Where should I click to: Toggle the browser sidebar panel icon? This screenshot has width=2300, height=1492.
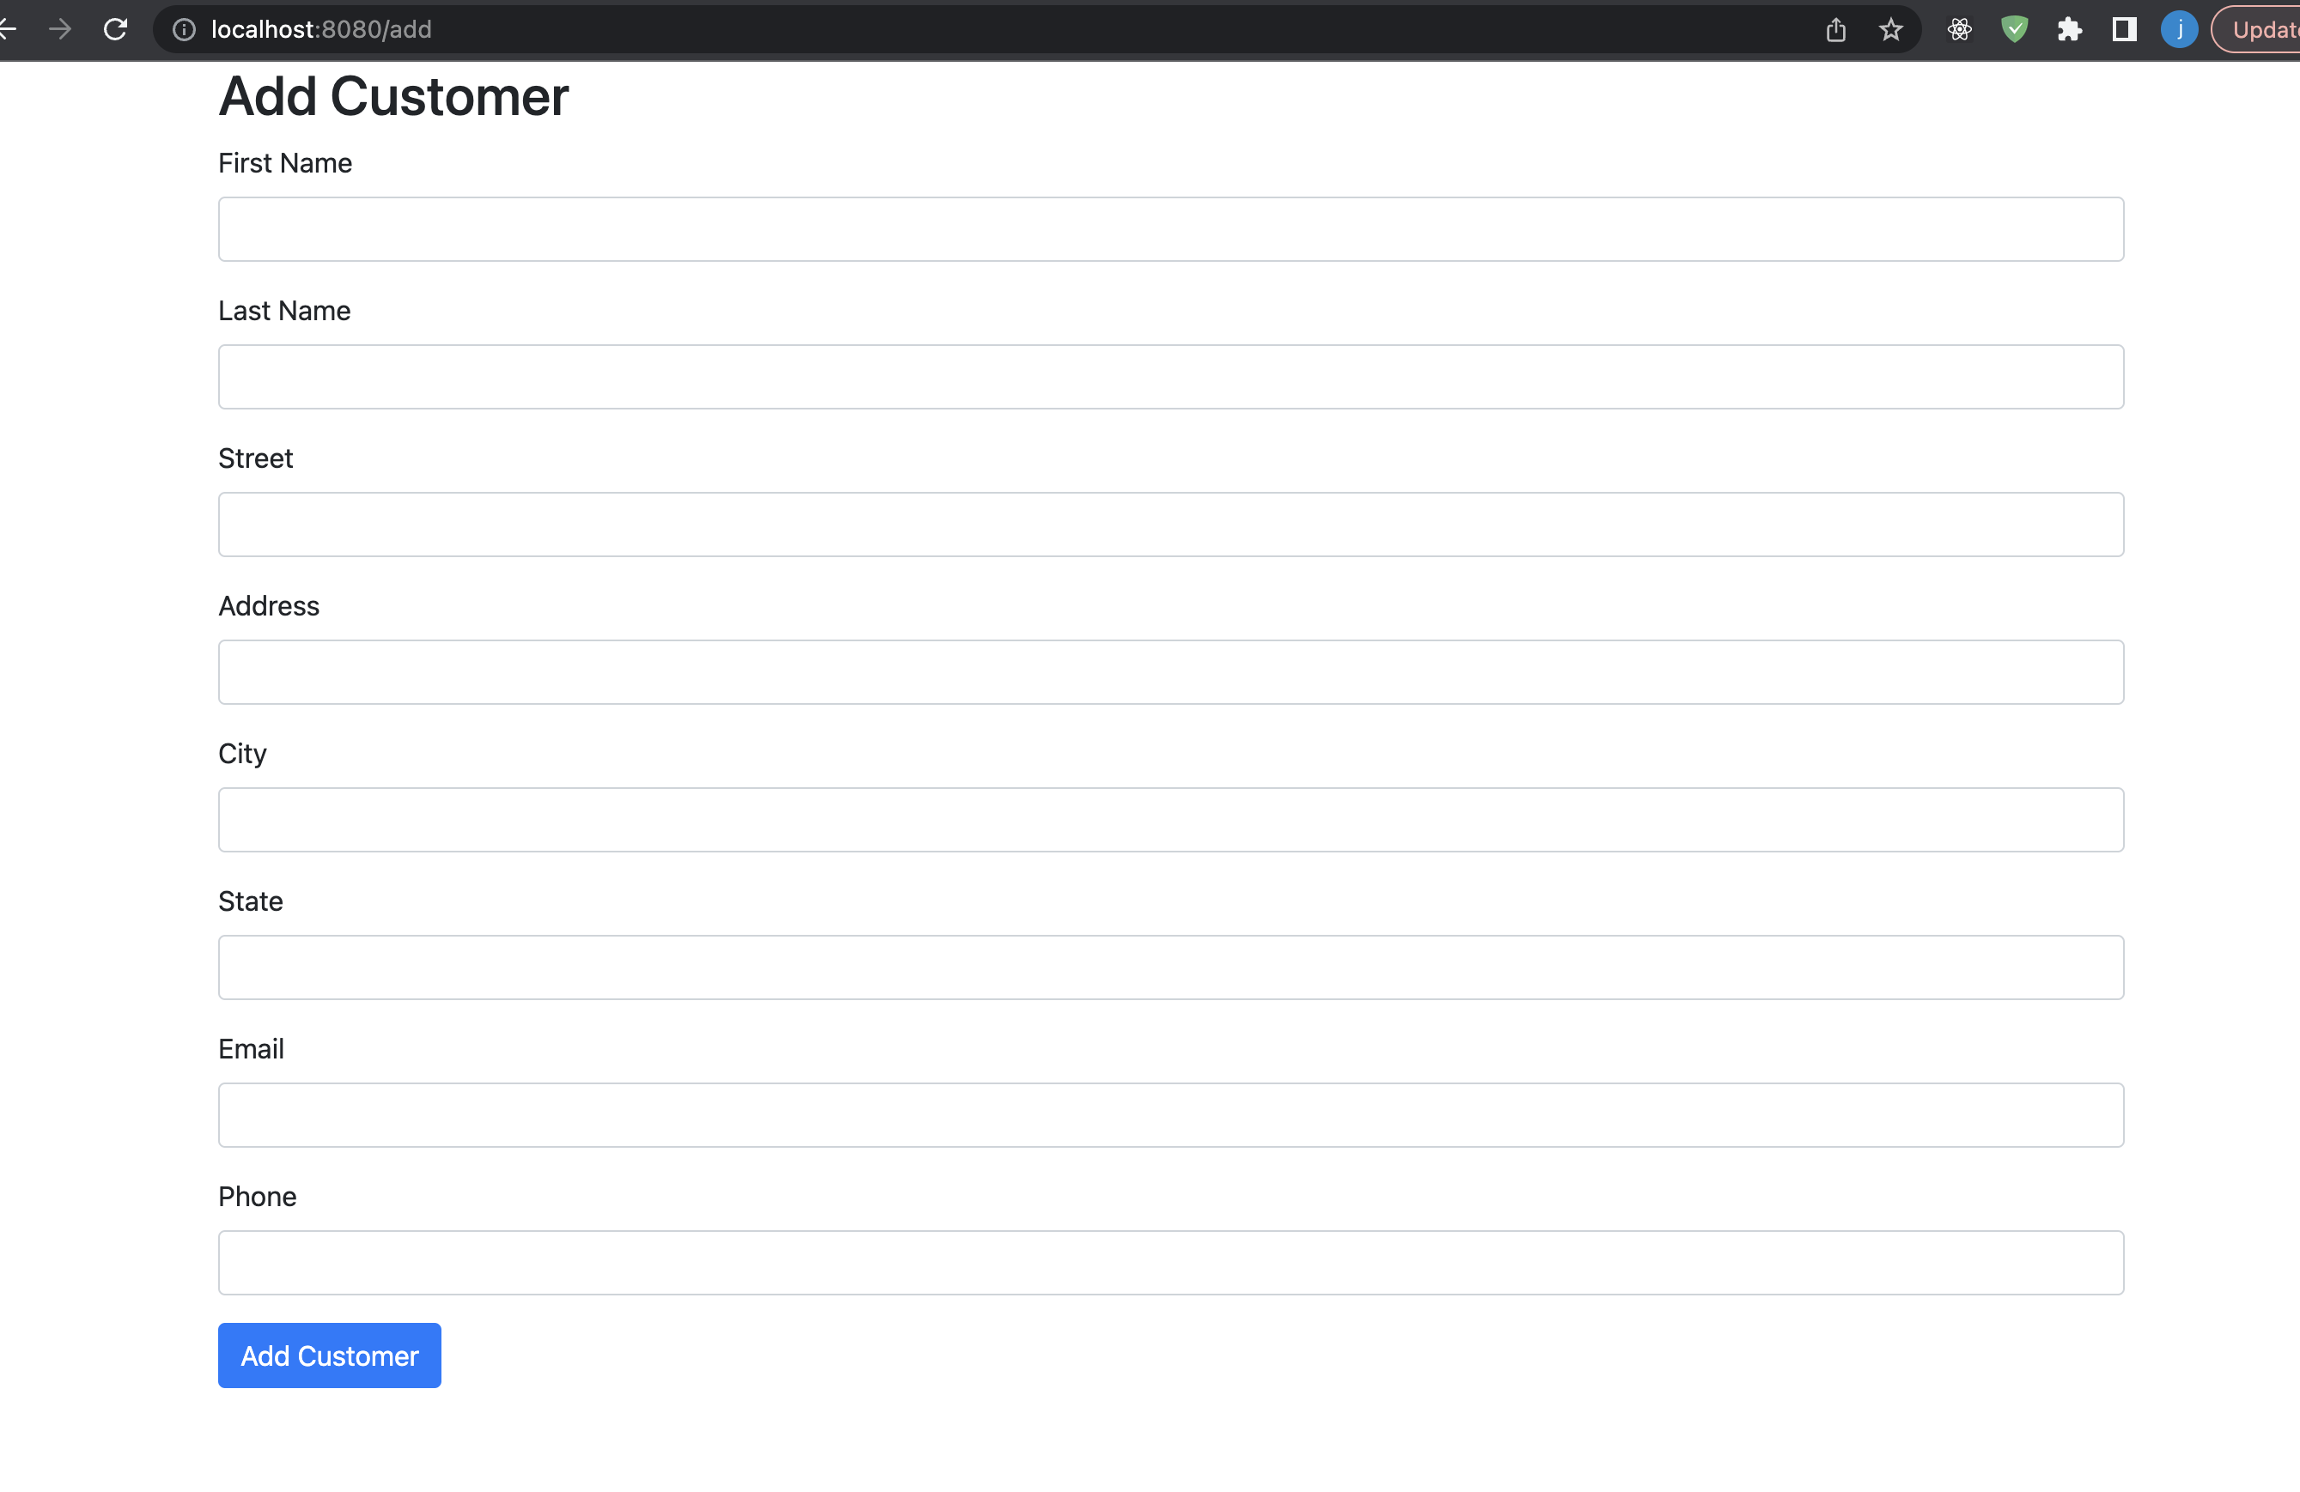(x=2124, y=29)
